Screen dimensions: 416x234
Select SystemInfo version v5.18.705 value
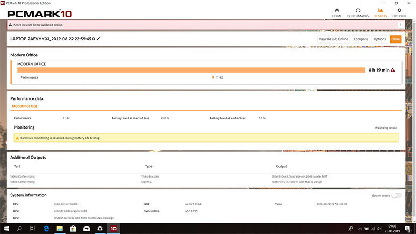click(x=191, y=211)
